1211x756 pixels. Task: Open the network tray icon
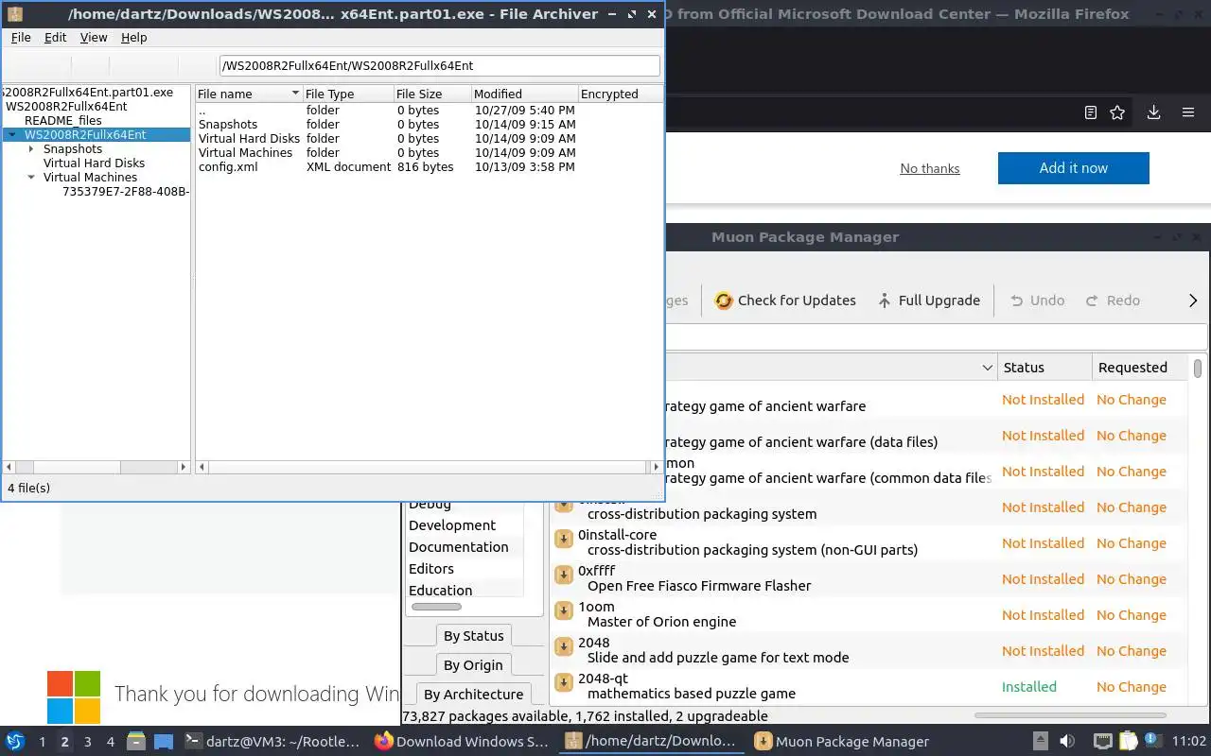click(x=1102, y=741)
